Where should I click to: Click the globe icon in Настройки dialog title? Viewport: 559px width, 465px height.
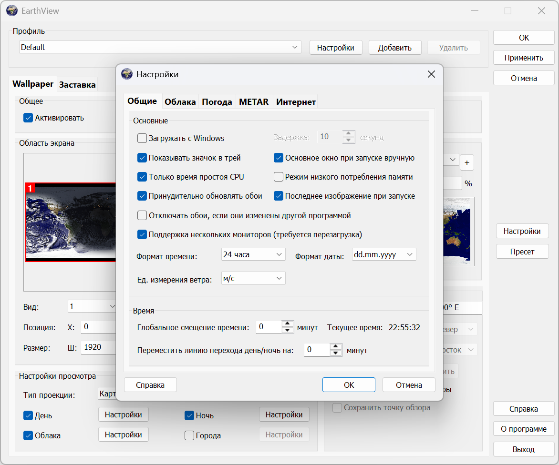pos(126,74)
